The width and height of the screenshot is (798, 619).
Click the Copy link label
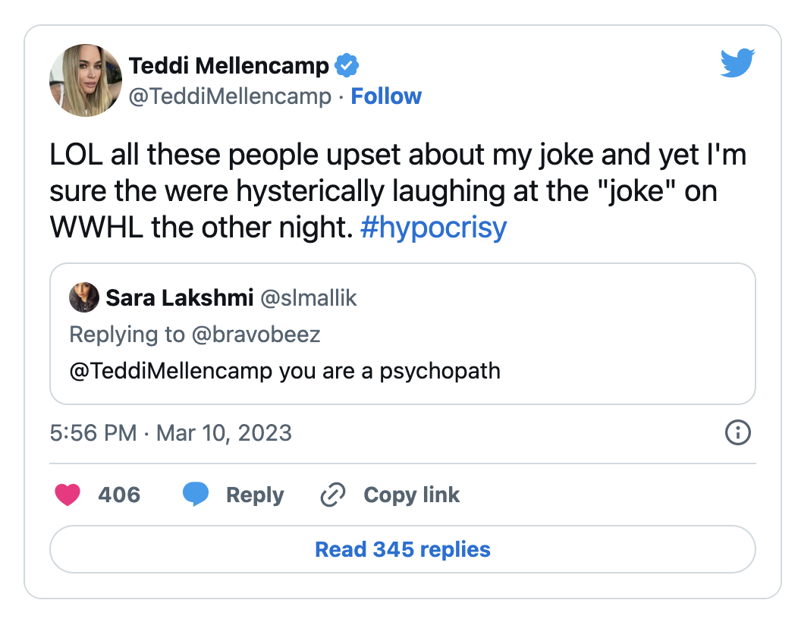tap(412, 495)
